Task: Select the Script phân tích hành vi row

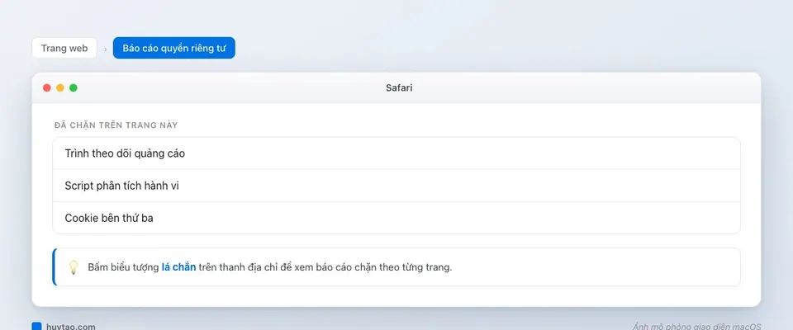Action: (x=396, y=186)
